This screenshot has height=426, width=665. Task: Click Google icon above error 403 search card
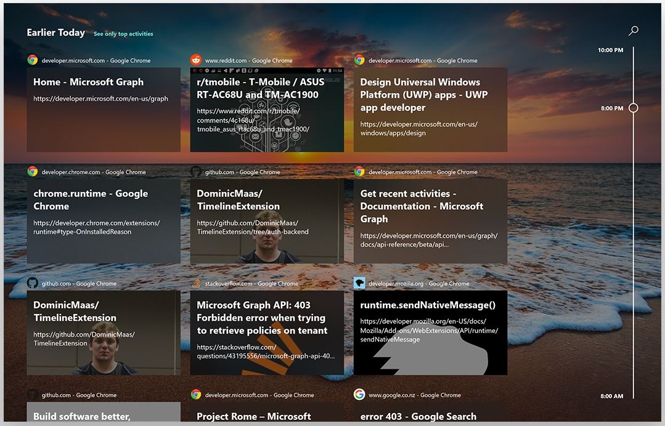tap(359, 395)
